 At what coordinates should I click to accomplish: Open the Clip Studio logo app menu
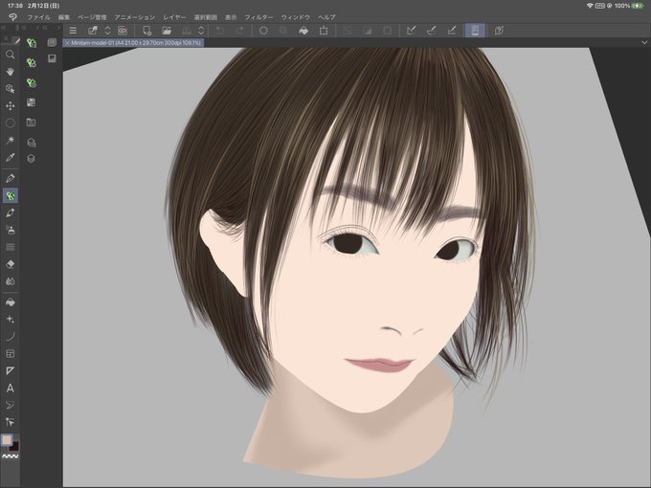[x=12, y=17]
